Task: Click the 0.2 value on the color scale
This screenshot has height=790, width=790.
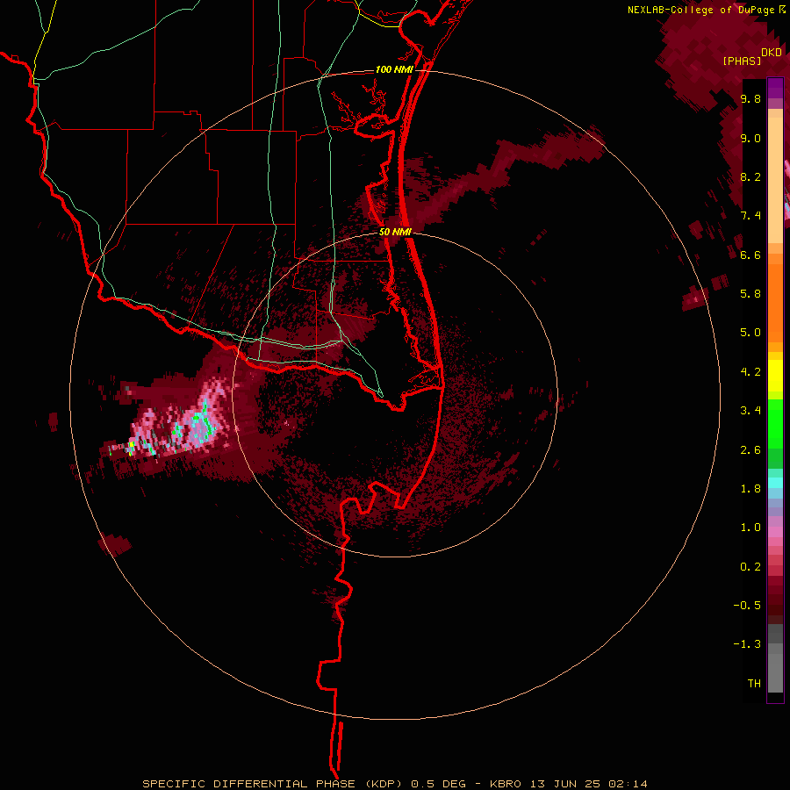Action: [750, 567]
